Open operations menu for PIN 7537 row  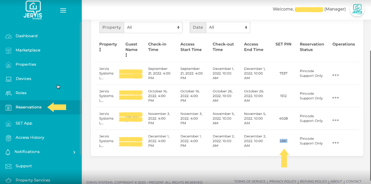click(335, 75)
